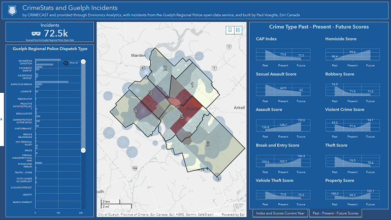Click the Arkell place label on map
The height and width of the screenshot is (220, 391).
pos(239,107)
